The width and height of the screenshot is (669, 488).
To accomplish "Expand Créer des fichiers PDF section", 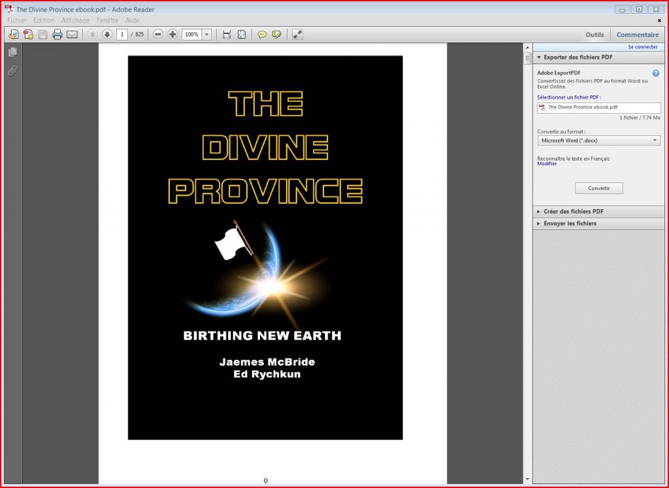I will point(598,211).
